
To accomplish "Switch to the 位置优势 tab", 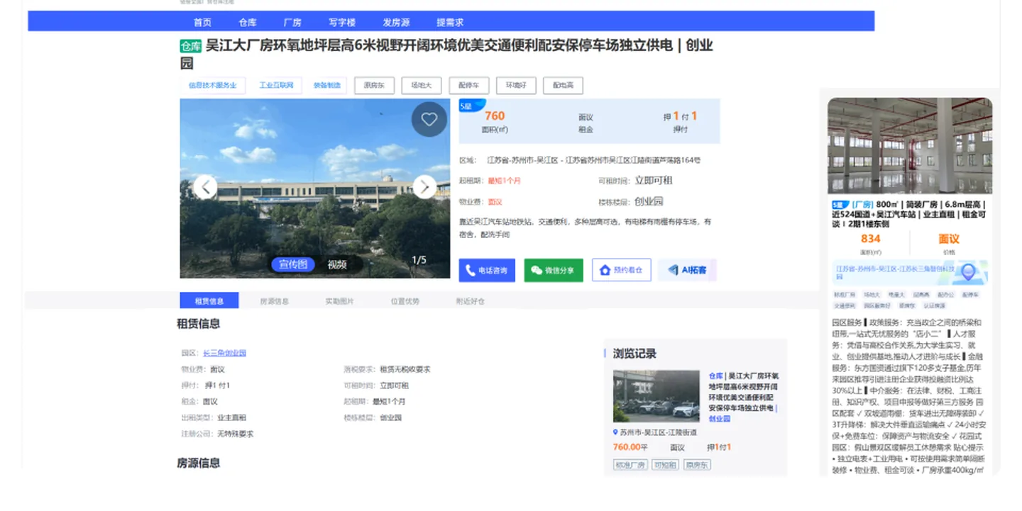I will pyautogui.click(x=405, y=301).
